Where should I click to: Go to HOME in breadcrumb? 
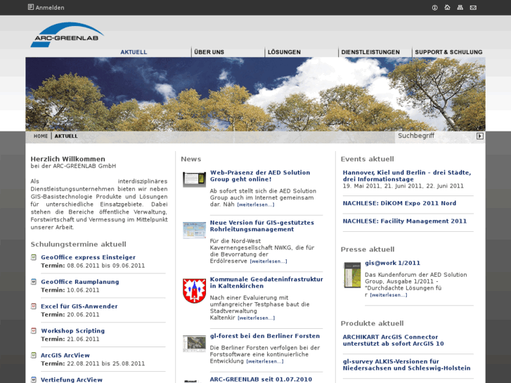click(x=41, y=136)
